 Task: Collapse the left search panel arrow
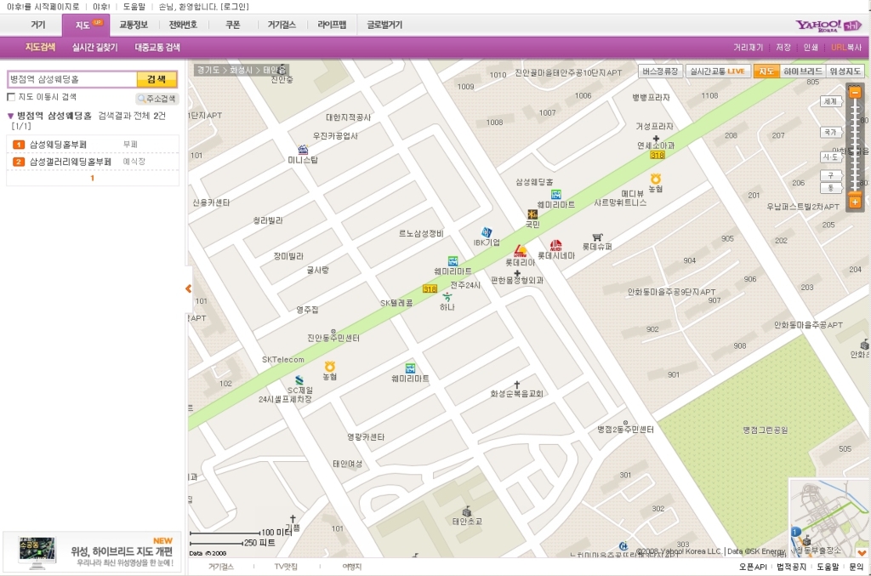tap(188, 288)
